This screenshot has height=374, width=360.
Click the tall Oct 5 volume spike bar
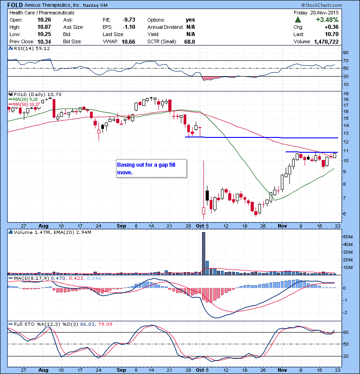click(203, 253)
